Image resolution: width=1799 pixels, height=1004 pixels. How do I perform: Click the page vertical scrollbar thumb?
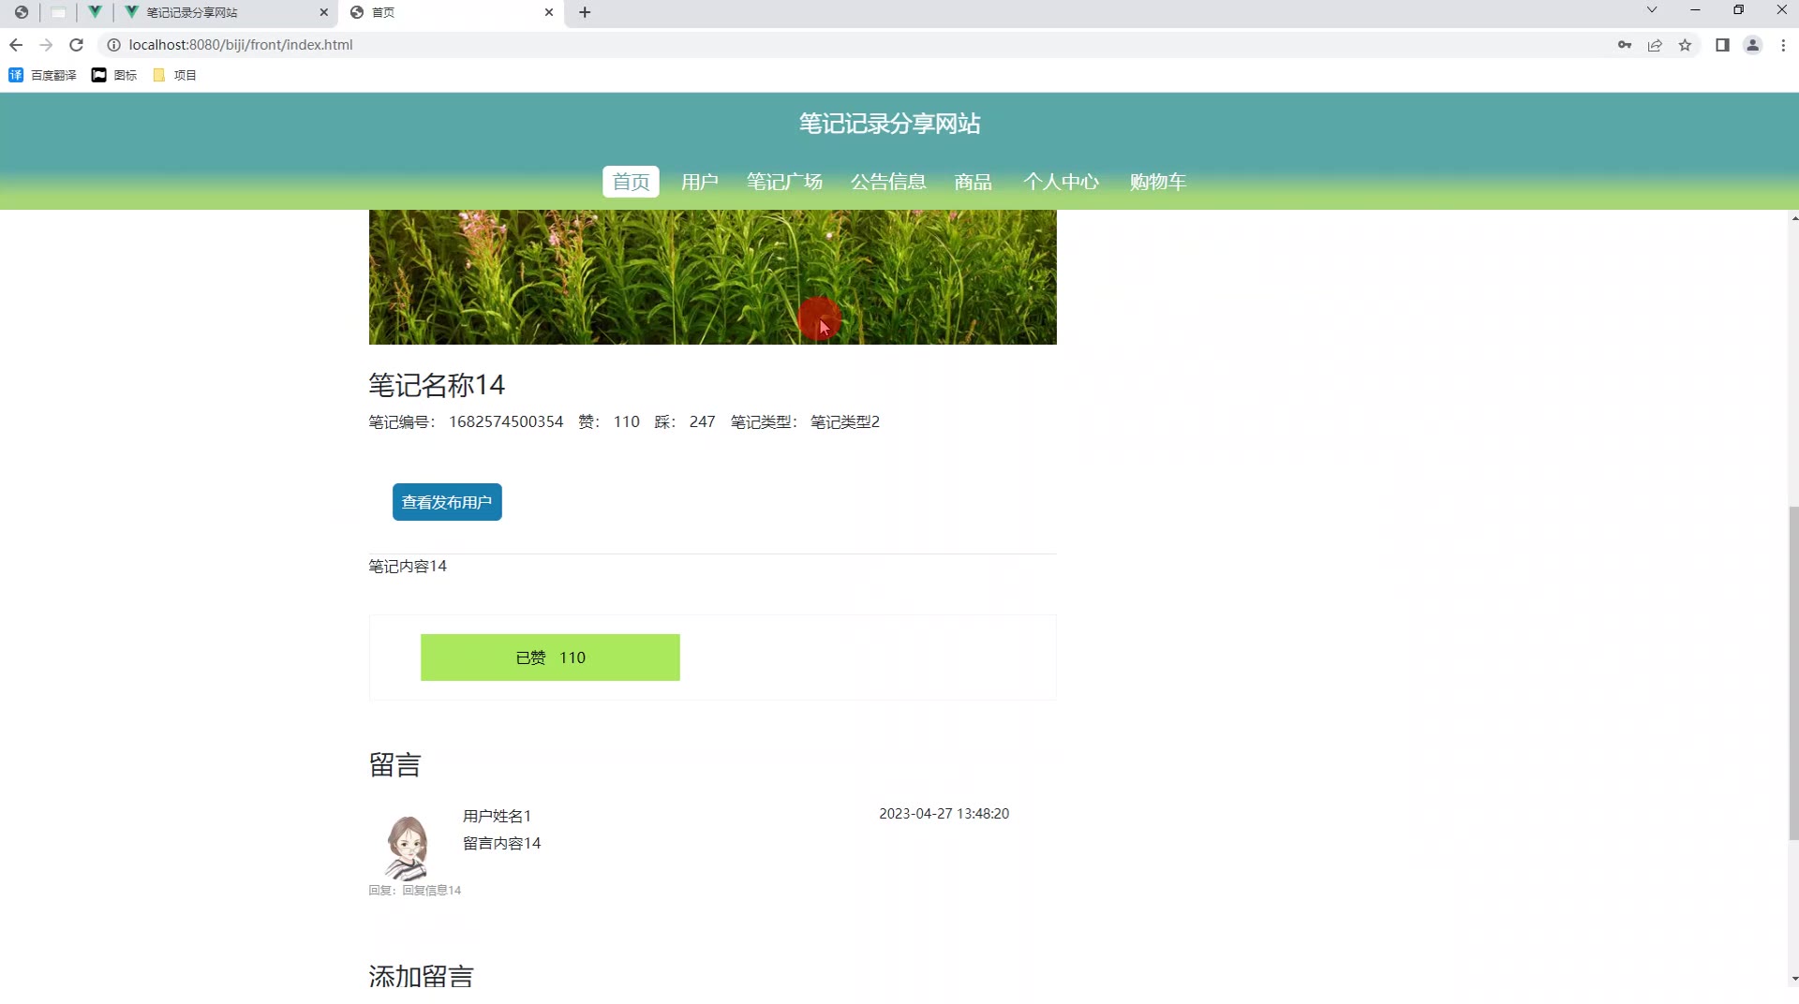(1793, 672)
